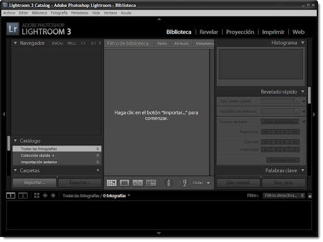Click second window display button 2
The image size is (323, 242).
(23, 195)
